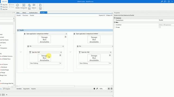Select Range Color item in activities list

[4, 75]
